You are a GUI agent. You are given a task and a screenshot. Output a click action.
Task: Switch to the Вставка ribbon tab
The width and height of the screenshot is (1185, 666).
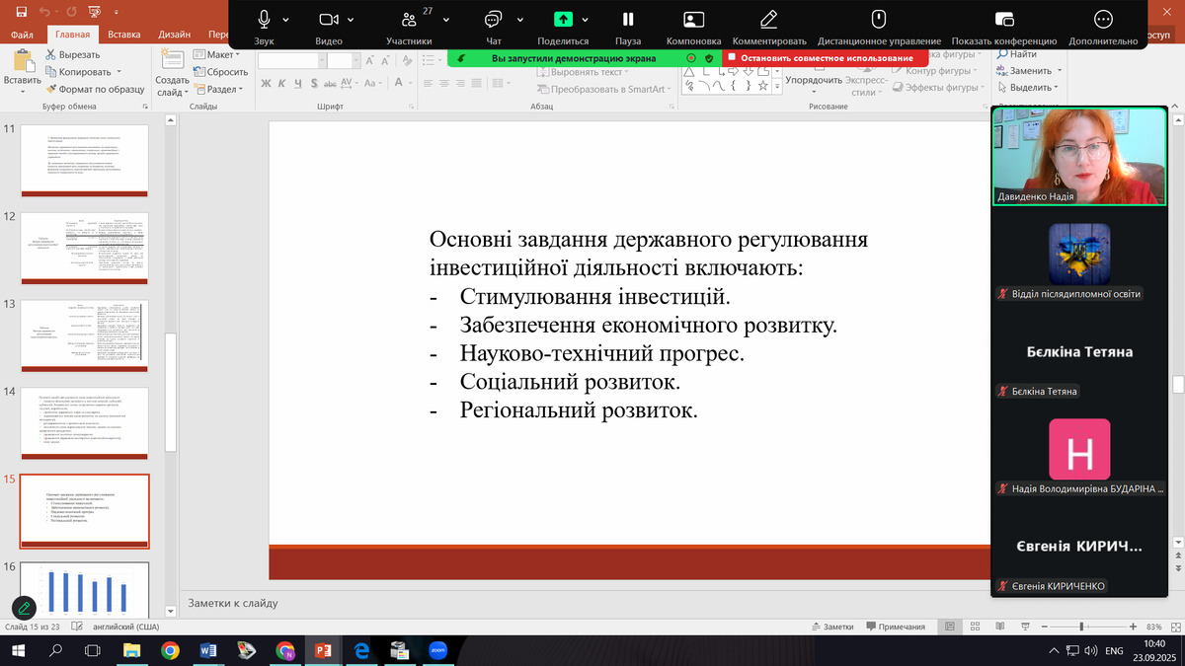tap(124, 35)
